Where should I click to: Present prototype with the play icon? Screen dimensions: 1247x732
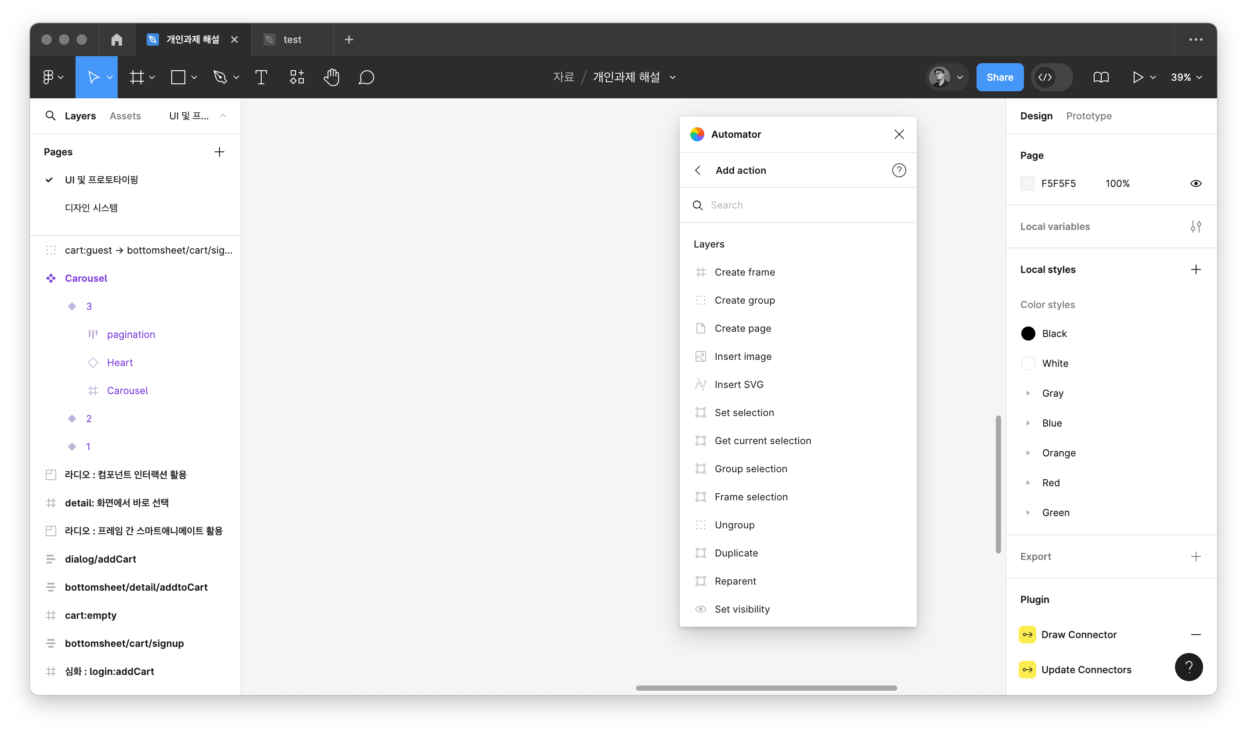(1137, 77)
